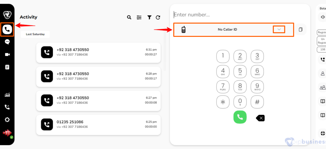The image size is (326, 149).
Task: Open the analytics bar chart icon
Action: 7,95
